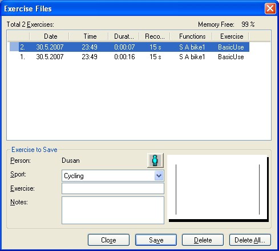279x251 pixels.
Task: Sort list by the Time column header
Action: tap(89, 36)
